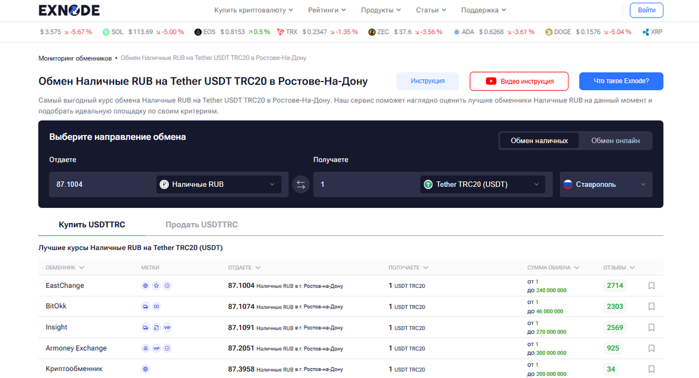Bookmark the BitOkk exchanger
Image resolution: width=699 pixels, height=378 pixels.
[652, 306]
